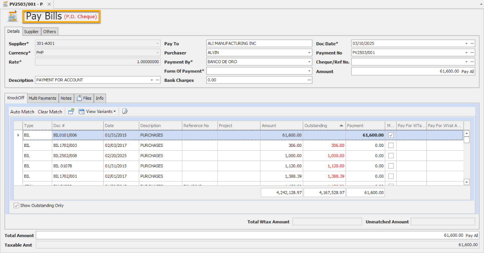Open the window tab list arrow at top right
The image size is (484, 253).
click(481, 5)
